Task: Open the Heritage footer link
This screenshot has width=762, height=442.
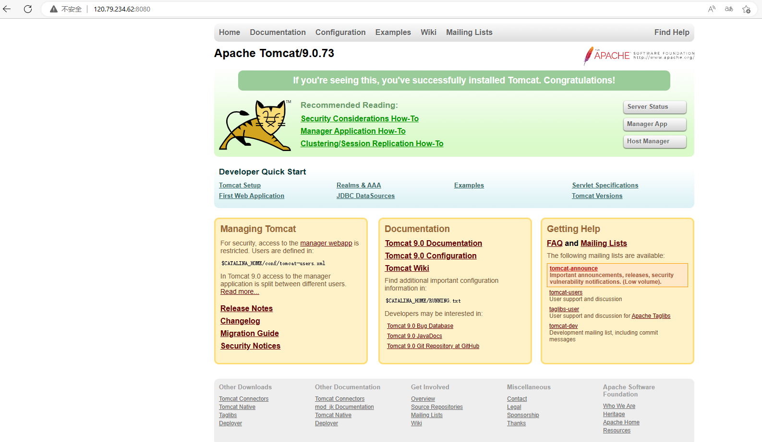Action: click(614, 414)
